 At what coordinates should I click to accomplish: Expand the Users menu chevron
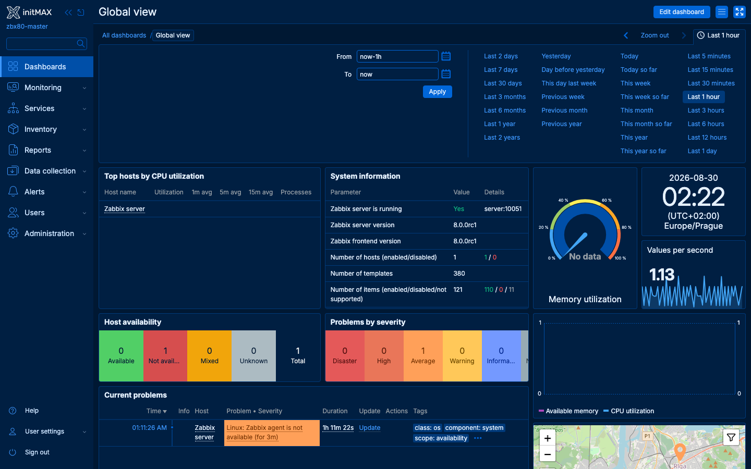click(84, 213)
